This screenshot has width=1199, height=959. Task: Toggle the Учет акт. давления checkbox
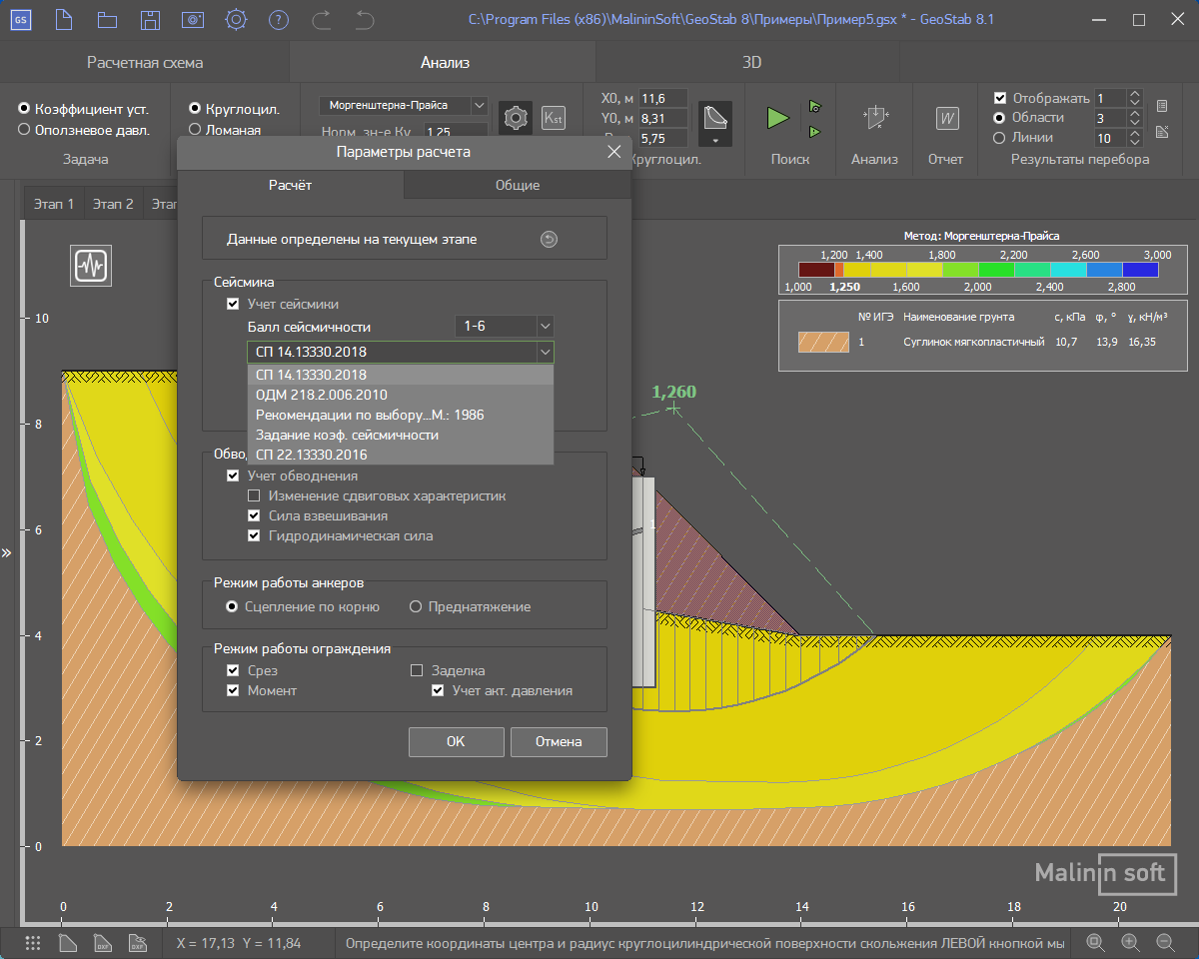coord(437,690)
